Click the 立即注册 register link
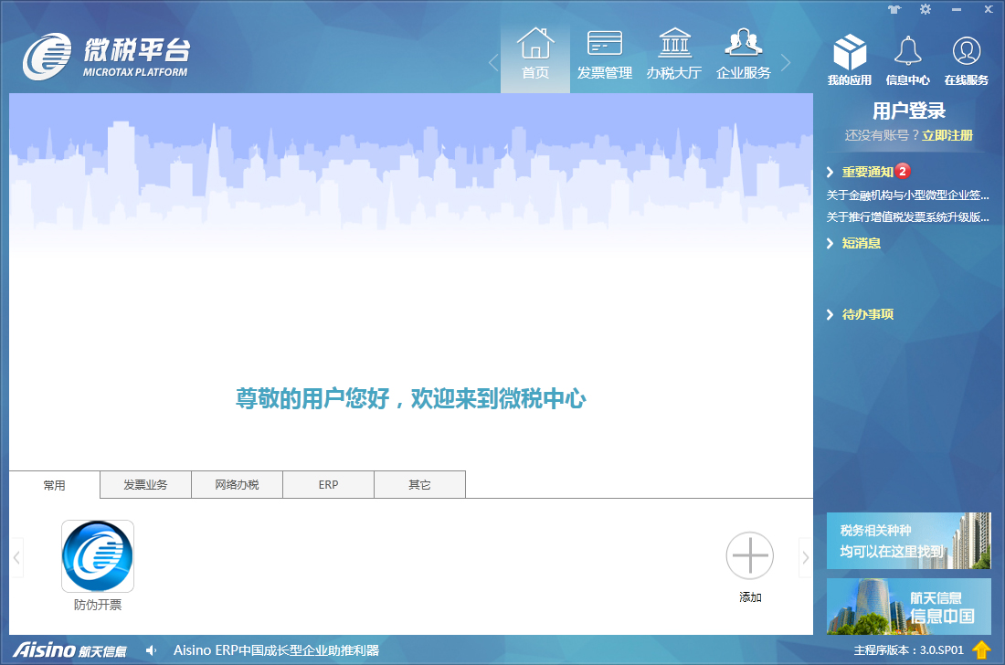This screenshot has width=1005, height=665. point(947,135)
